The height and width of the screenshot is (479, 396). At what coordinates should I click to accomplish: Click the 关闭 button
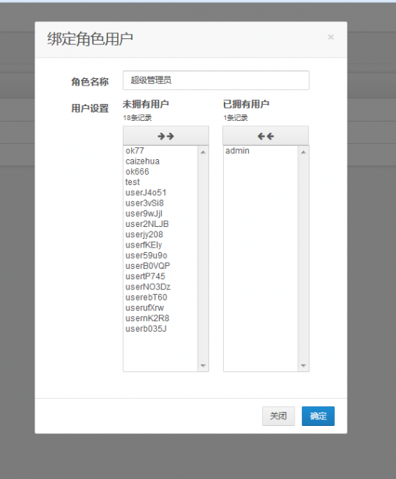pyautogui.click(x=278, y=416)
